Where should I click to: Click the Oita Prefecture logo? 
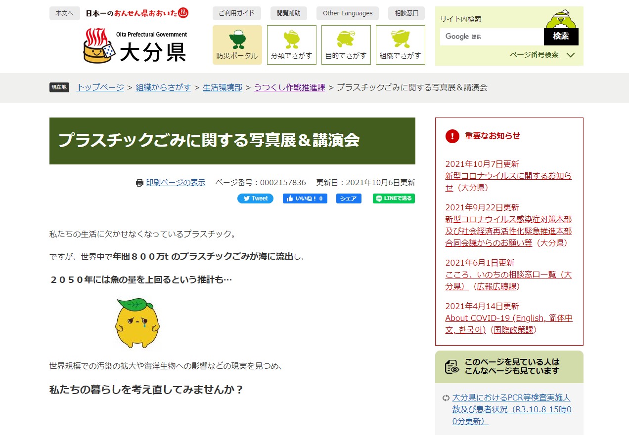click(x=135, y=46)
